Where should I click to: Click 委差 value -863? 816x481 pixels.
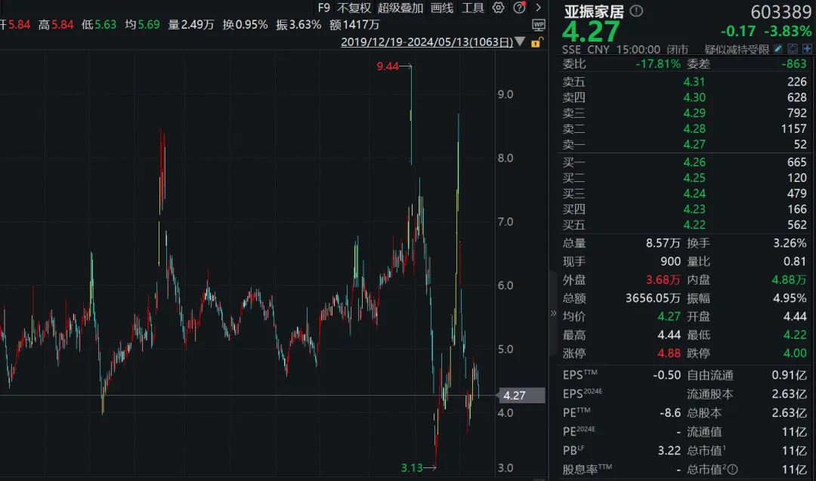[x=794, y=64]
